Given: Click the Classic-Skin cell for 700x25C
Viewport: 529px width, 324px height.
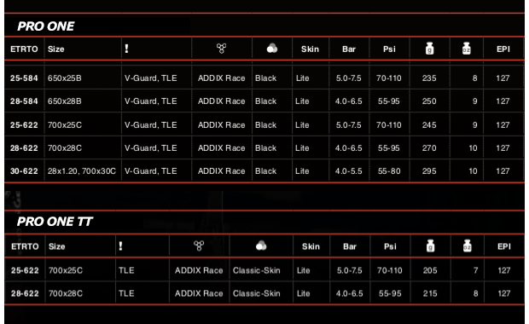Looking at the screenshot, I should tap(257, 270).
